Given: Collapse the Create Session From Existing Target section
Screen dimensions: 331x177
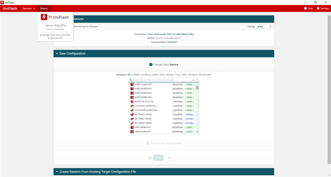Looking at the screenshot, I should 57,172.
